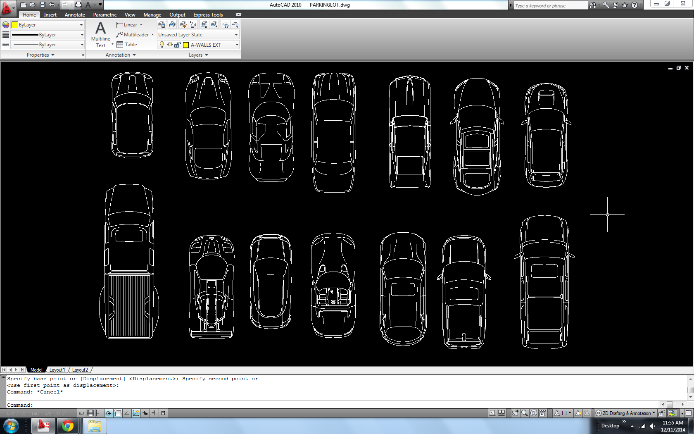Select the Multileader tool
The height and width of the screenshot is (434, 694).
[133, 35]
